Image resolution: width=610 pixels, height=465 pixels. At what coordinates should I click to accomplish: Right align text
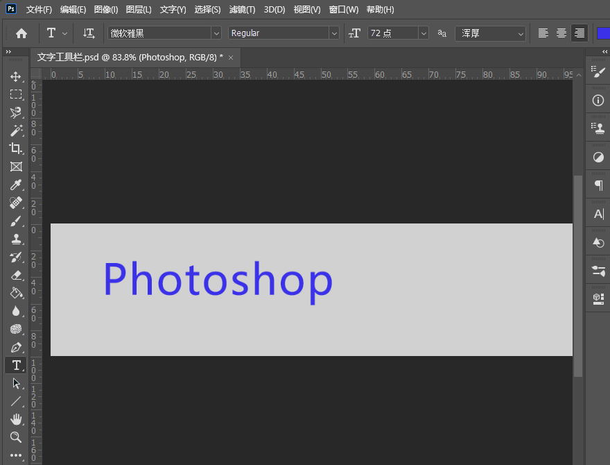click(579, 33)
